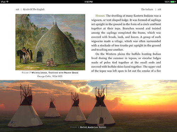Screen dimensions: 177x132
Task: Tap left page number 118
Action: [x=17, y=10]
